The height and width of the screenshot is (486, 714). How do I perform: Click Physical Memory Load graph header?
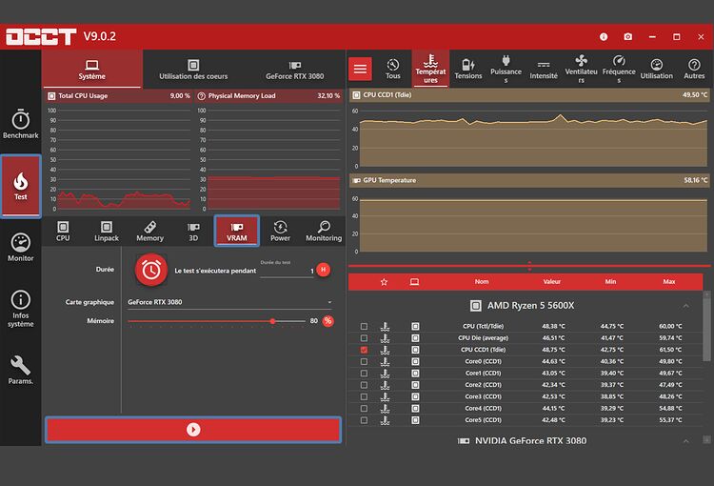tap(269, 95)
